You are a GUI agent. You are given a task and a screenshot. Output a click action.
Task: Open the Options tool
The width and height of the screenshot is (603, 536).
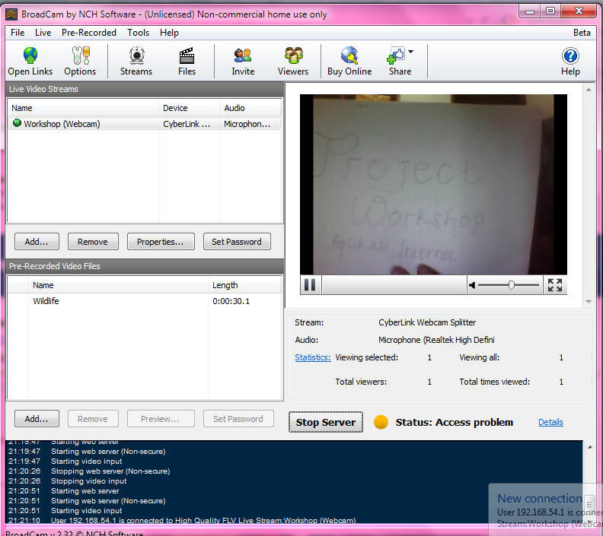(x=80, y=62)
